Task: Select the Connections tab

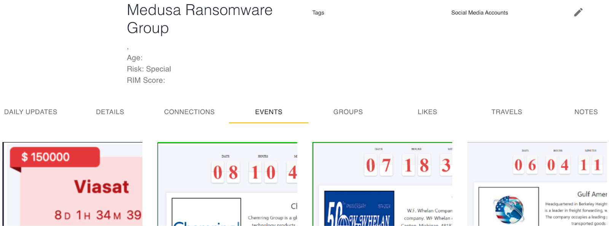Action: coord(189,112)
